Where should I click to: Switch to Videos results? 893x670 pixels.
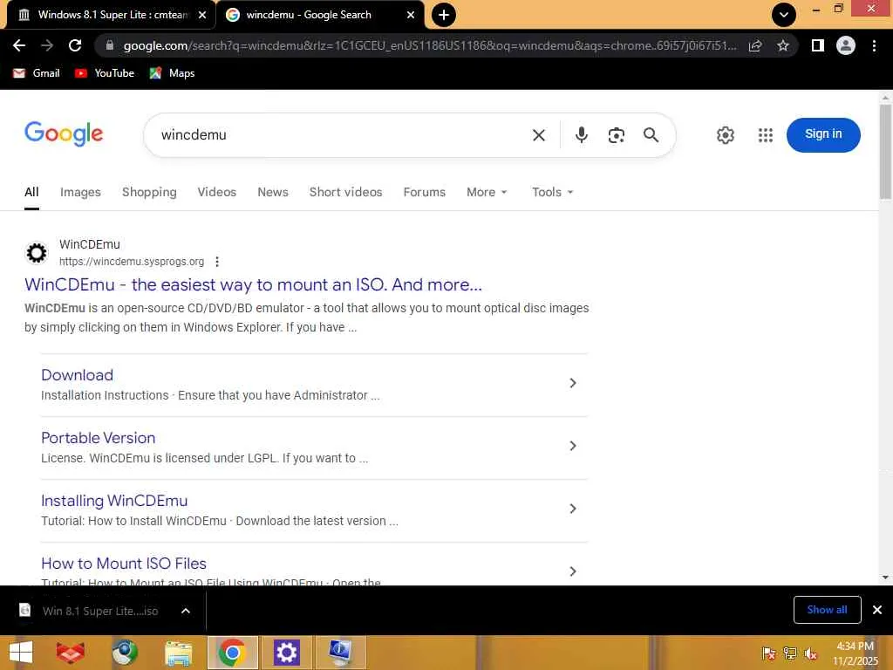tap(216, 193)
